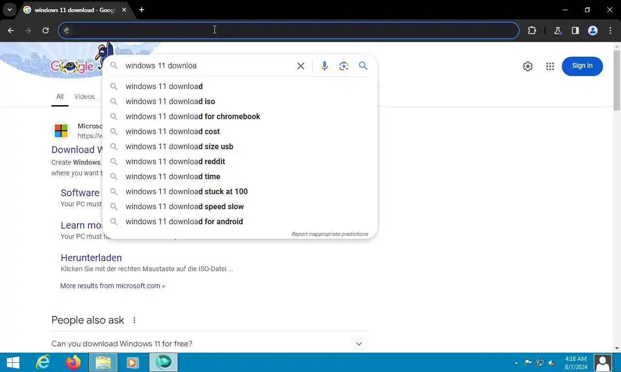Image resolution: width=621 pixels, height=372 pixels.
Task: Show hidden system tray icons
Action: [516, 363]
